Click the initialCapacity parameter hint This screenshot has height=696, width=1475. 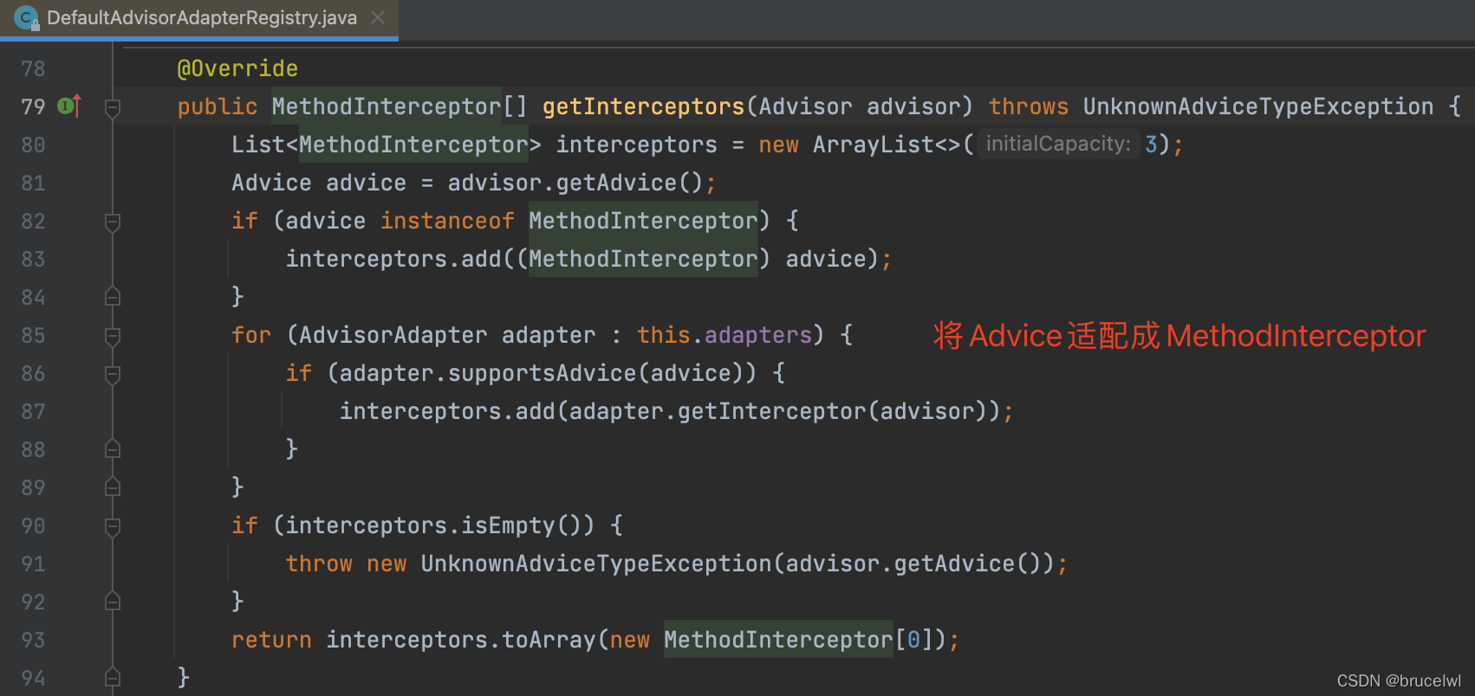pos(1058,144)
